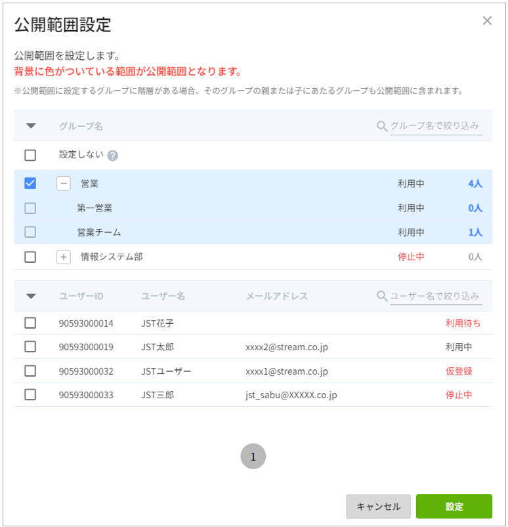Viewport: 508px width, 527px height.
Task: Click the 0人 count for 第一営業
Action: [x=475, y=208]
